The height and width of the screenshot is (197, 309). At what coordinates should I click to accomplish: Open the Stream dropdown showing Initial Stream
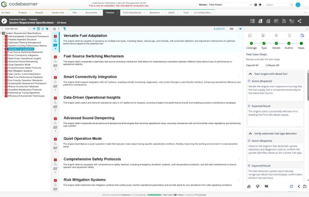coord(230,5)
